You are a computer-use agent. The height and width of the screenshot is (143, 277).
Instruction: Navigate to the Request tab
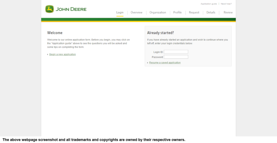(194, 13)
